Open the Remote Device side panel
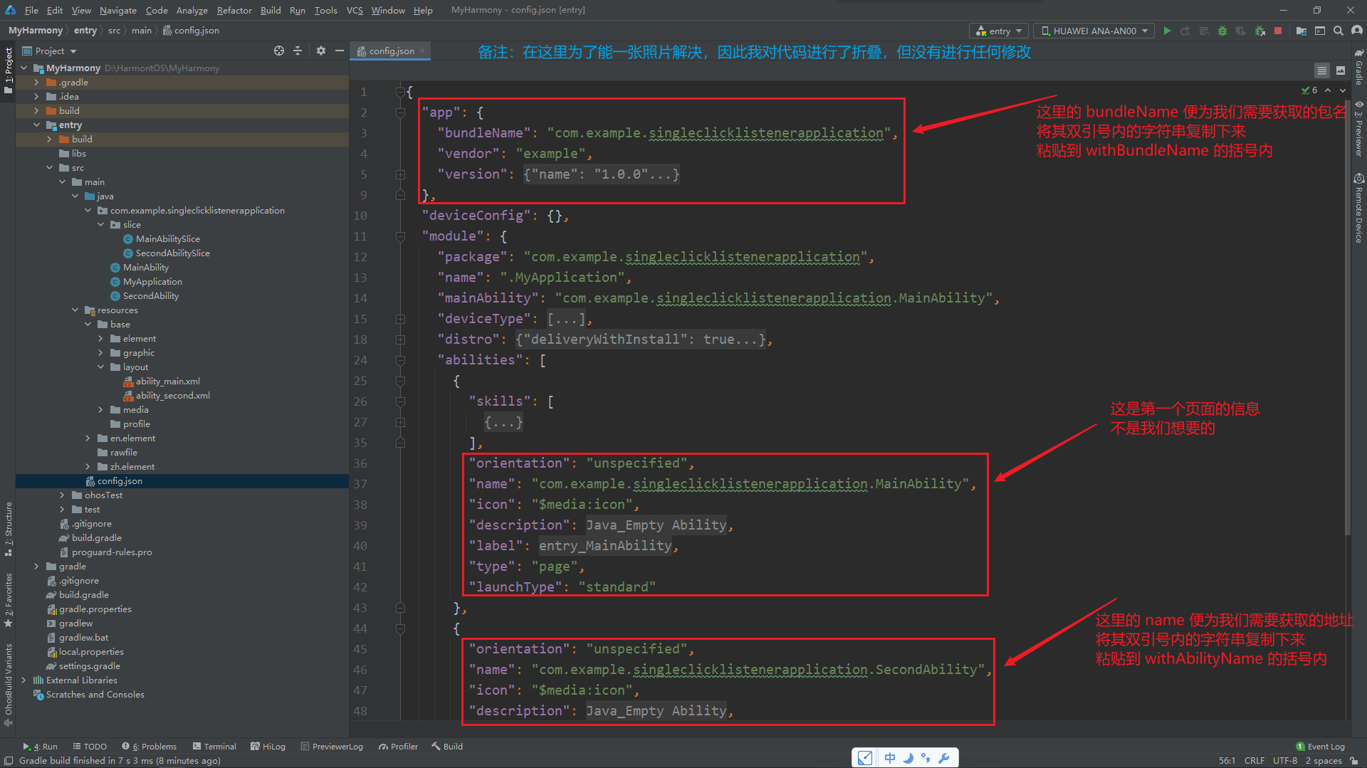Image resolution: width=1367 pixels, height=768 pixels. pos(1359,208)
